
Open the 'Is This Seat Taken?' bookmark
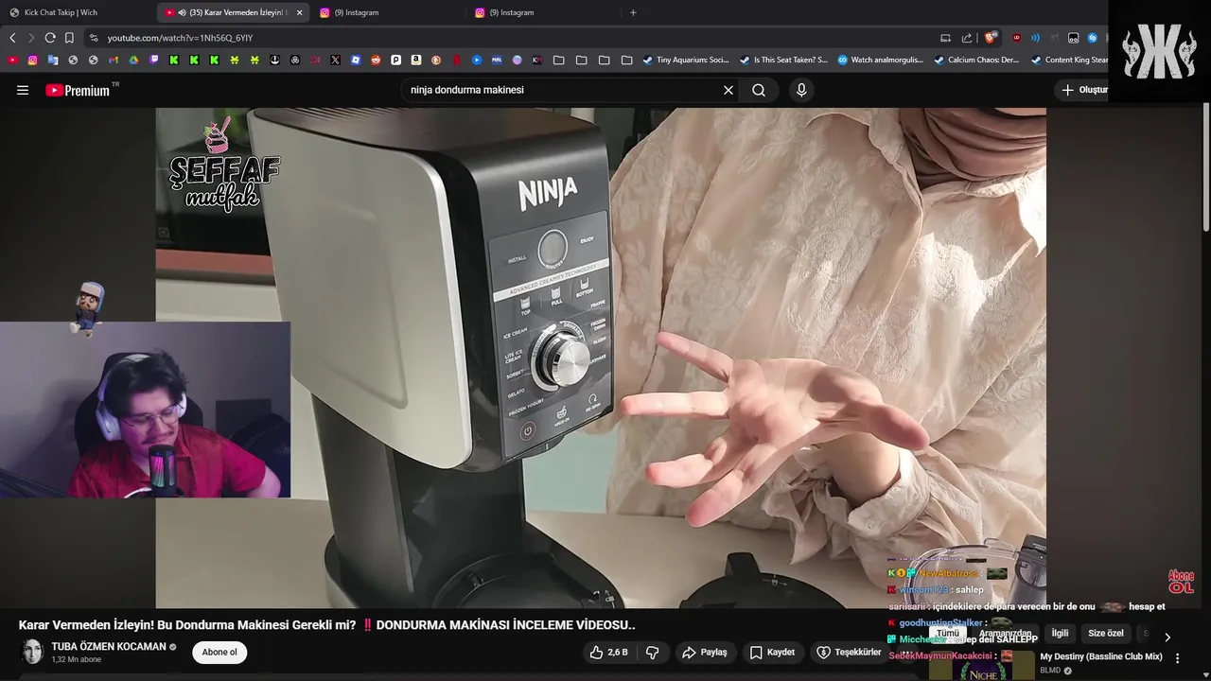(x=783, y=60)
